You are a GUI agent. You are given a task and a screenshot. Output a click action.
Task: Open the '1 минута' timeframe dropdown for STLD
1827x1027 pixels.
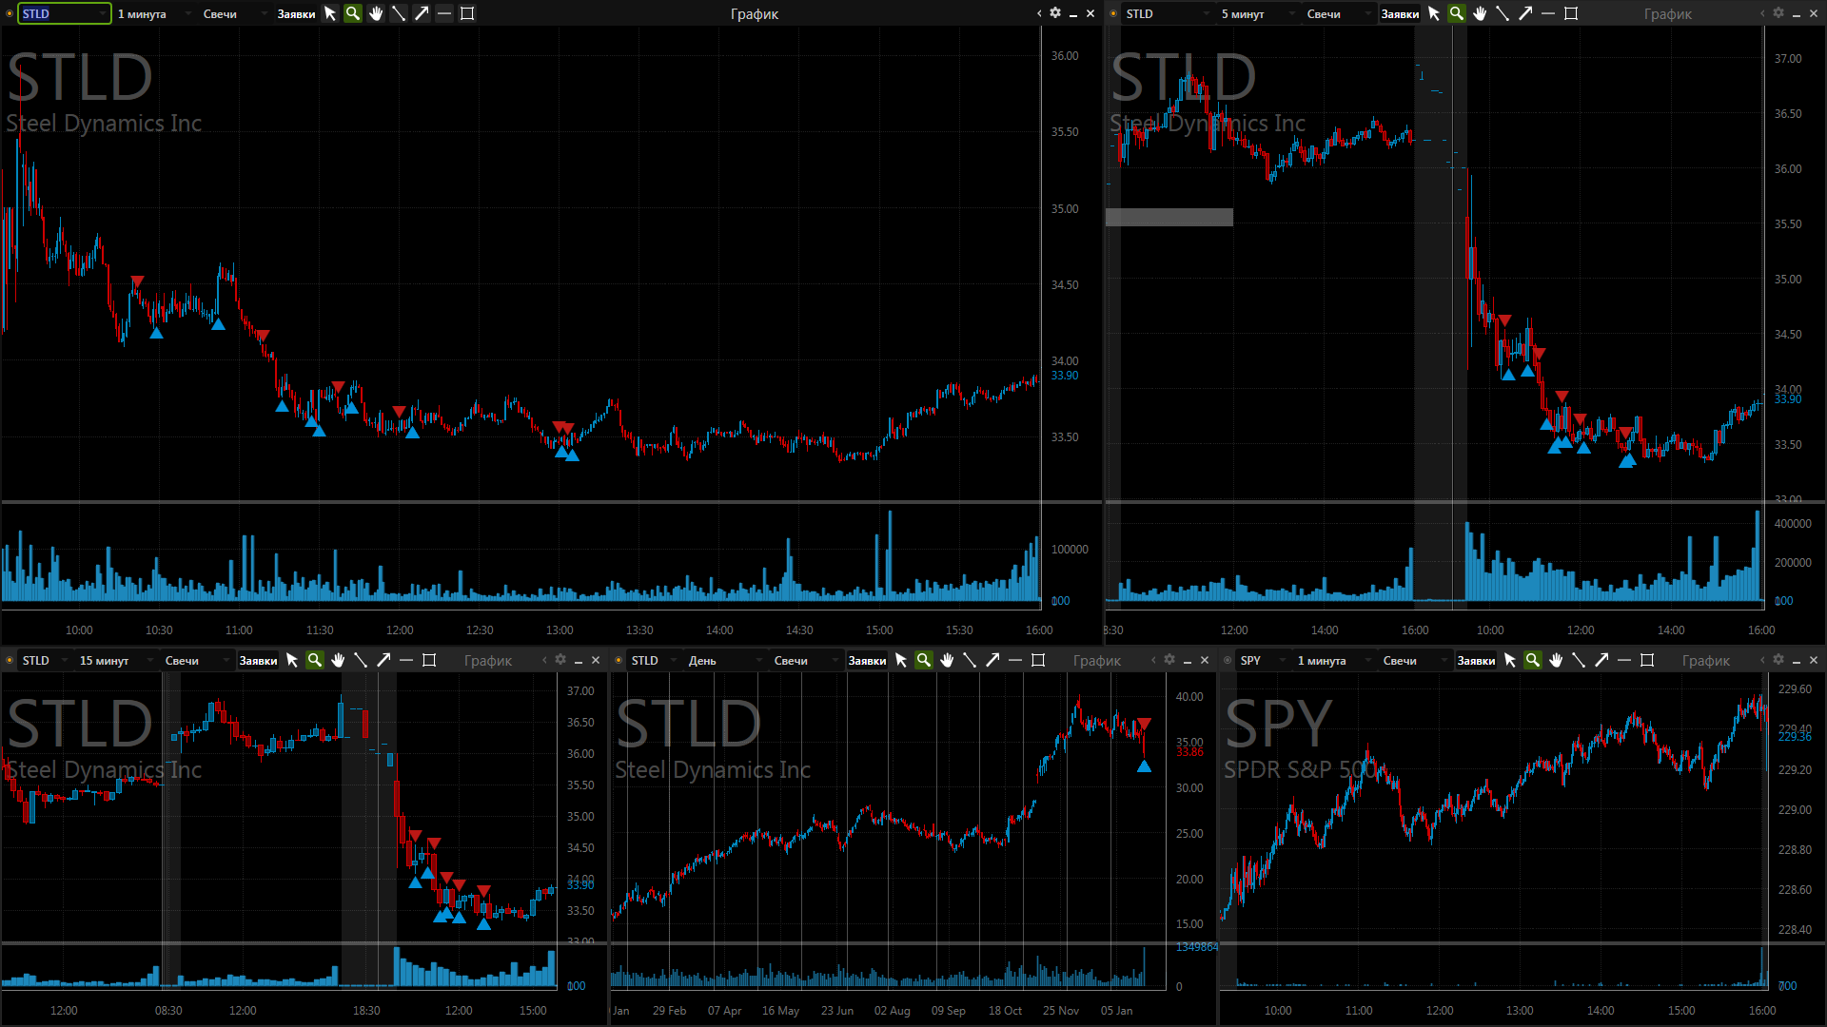pos(153,13)
